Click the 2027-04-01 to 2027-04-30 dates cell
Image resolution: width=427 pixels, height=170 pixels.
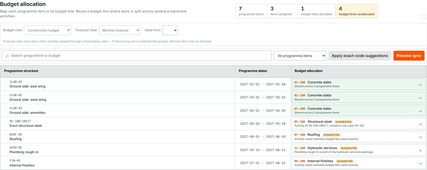coord(263,111)
